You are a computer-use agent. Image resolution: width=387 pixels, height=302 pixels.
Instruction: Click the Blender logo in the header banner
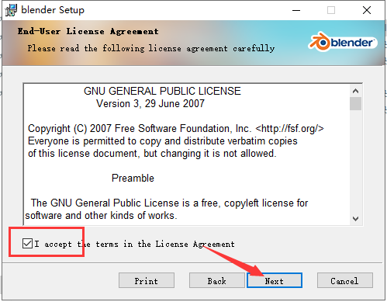click(x=343, y=42)
